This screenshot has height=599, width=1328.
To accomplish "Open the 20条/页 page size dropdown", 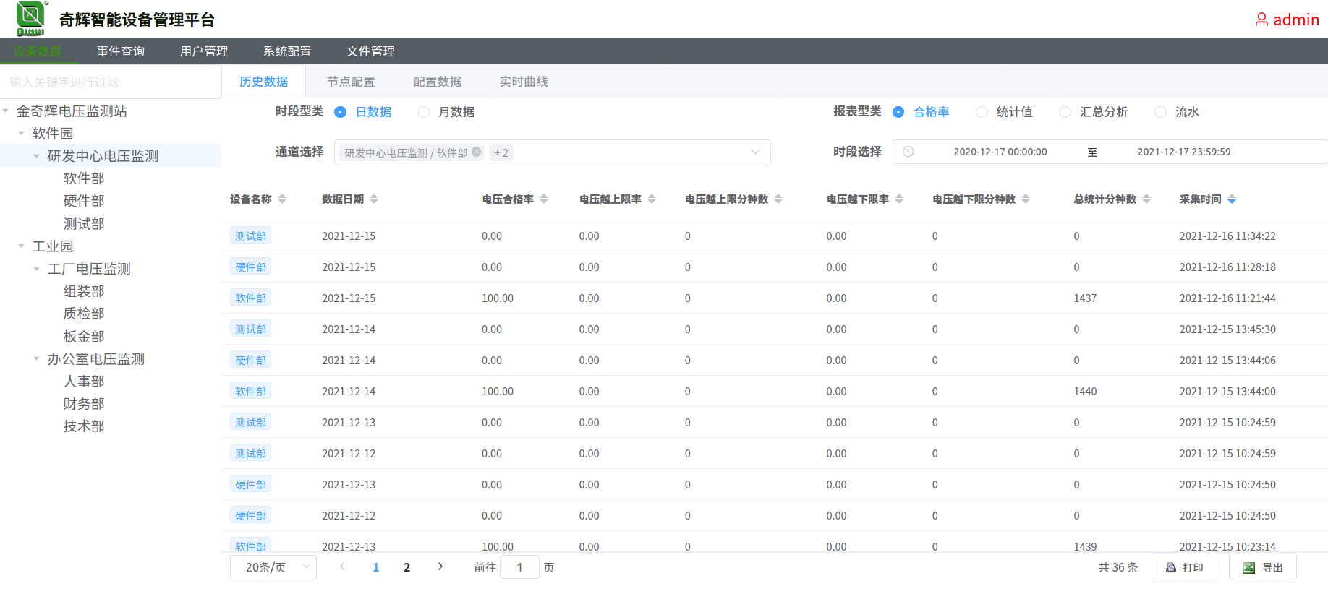I will [x=273, y=567].
